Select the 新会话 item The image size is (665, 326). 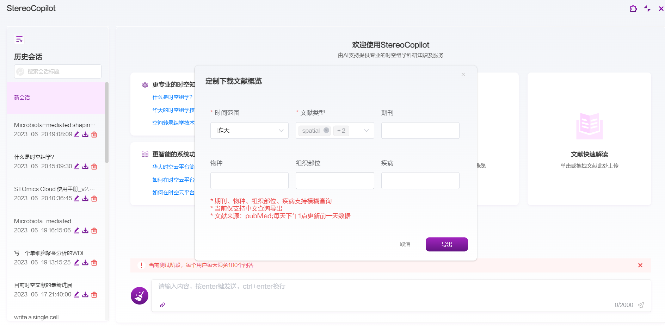(56, 98)
